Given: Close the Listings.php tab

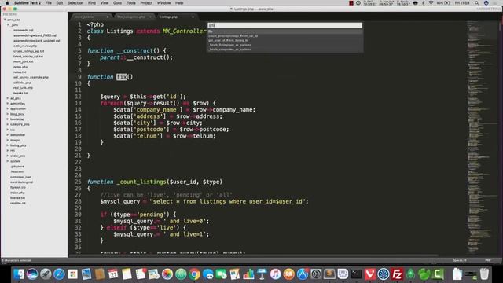Looking at the screenshot, I should (193, 17).
